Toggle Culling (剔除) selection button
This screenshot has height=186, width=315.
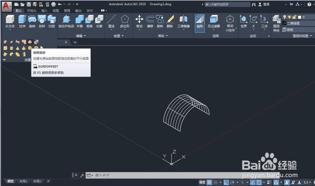200,23
